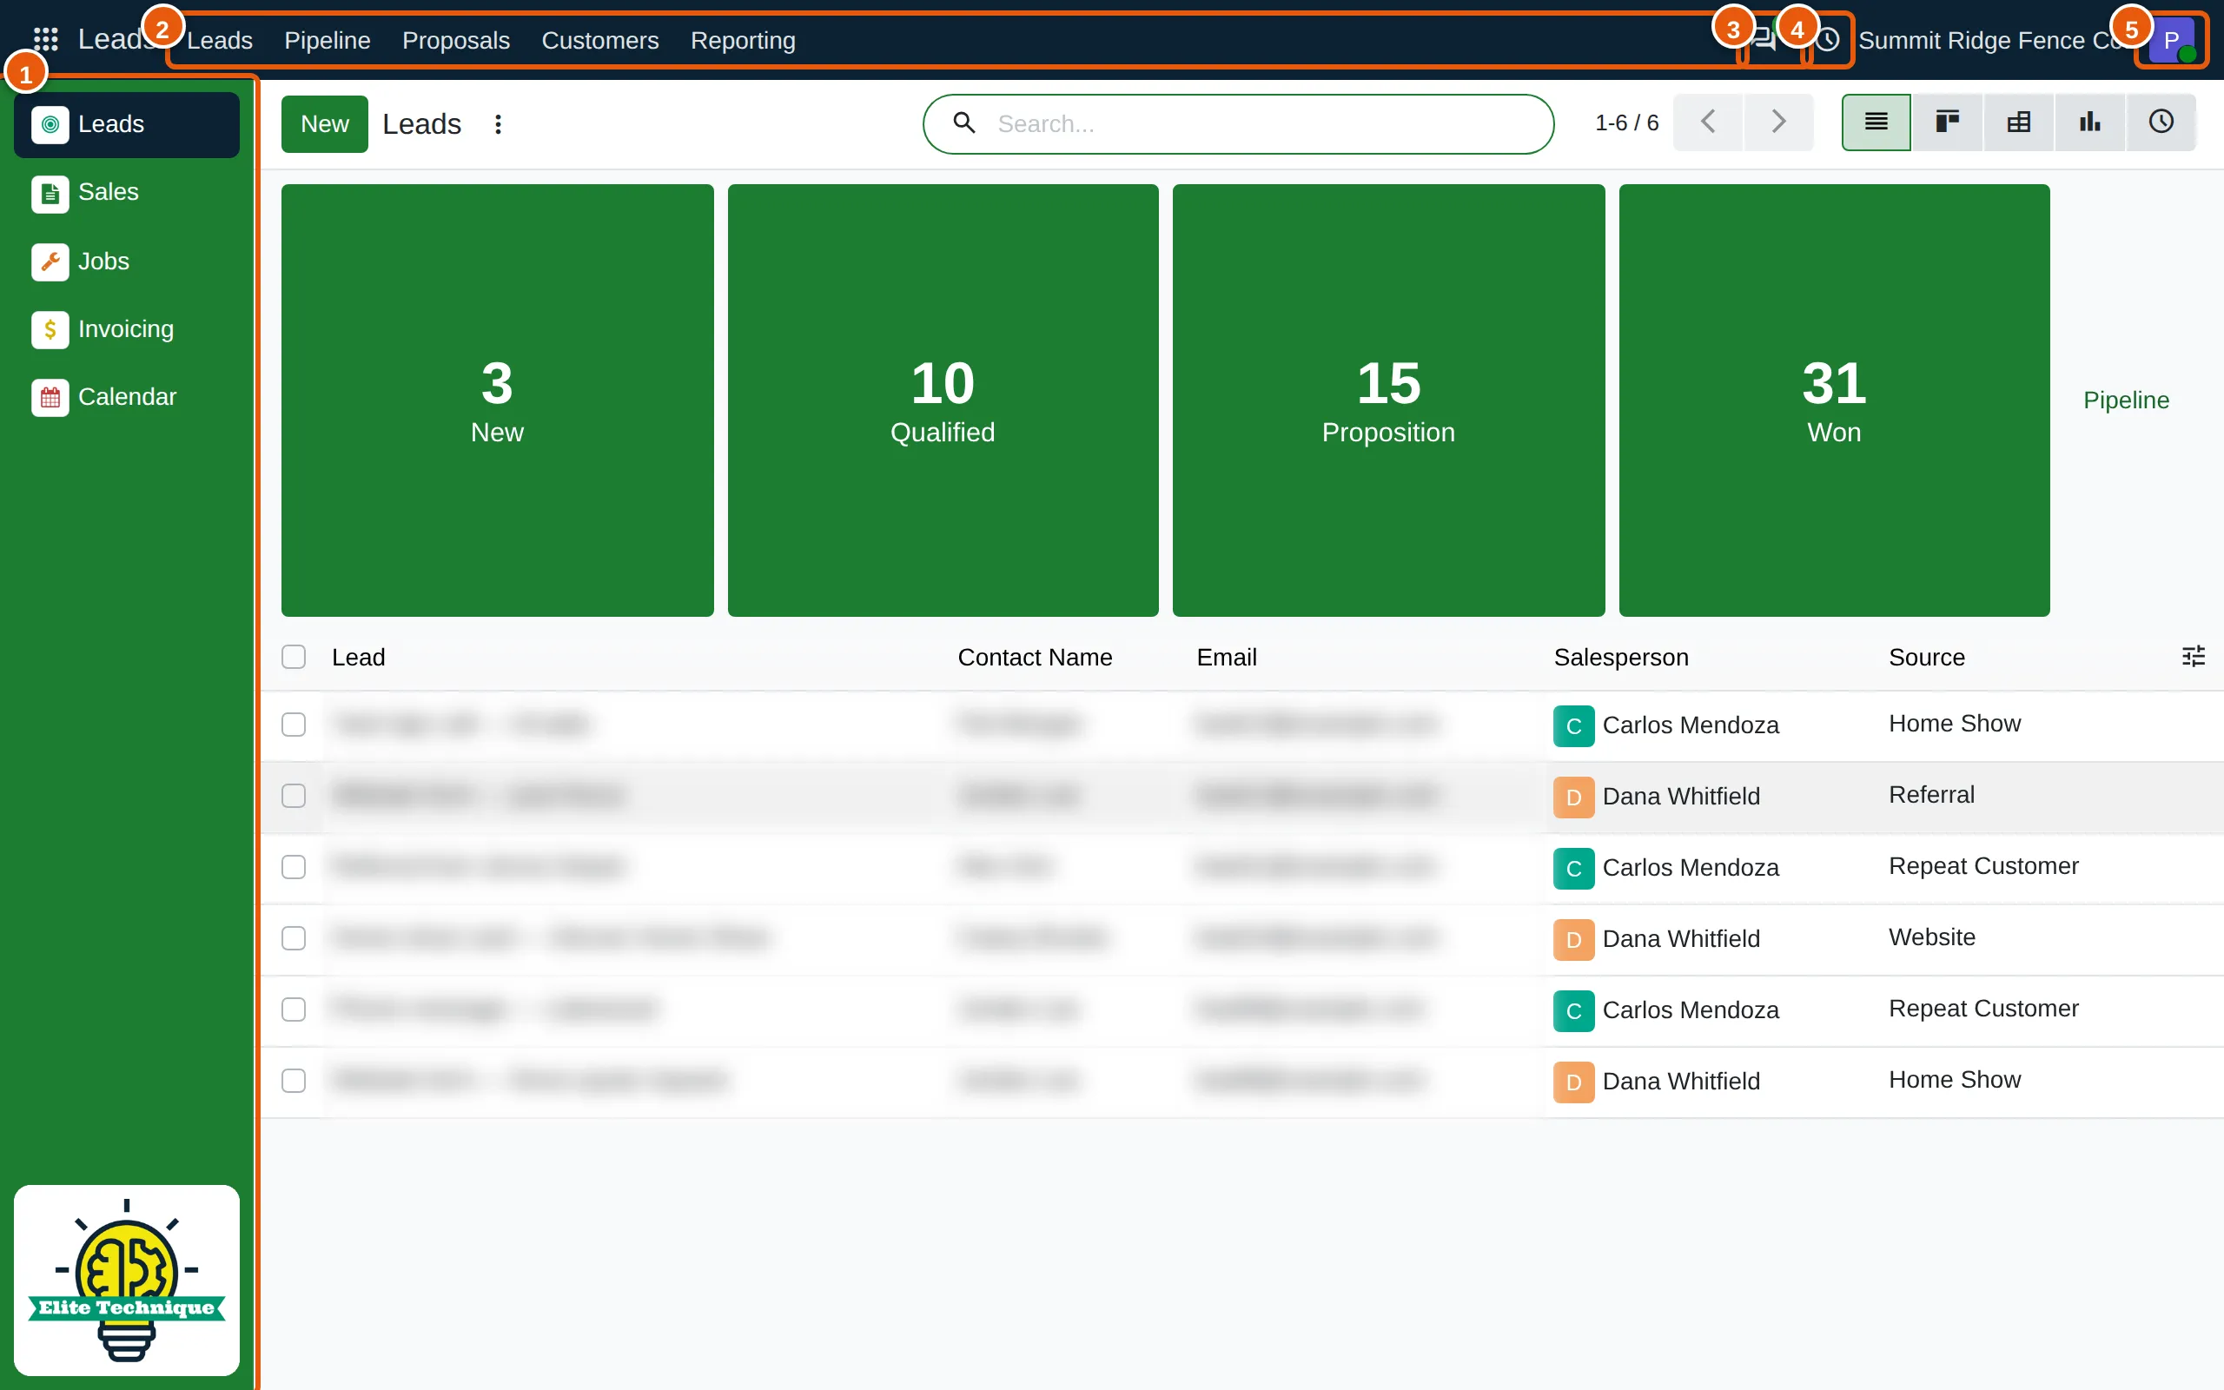Open the 31 Won stage card
The height and width of the screenshot is (1390, 2224).
[x=1834, y=400]
